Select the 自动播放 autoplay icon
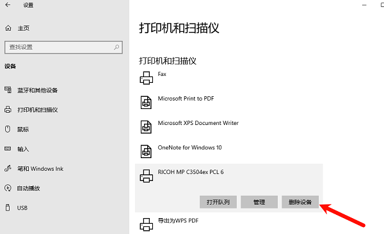This screenshot has width=384, height=234. [8, 188]
